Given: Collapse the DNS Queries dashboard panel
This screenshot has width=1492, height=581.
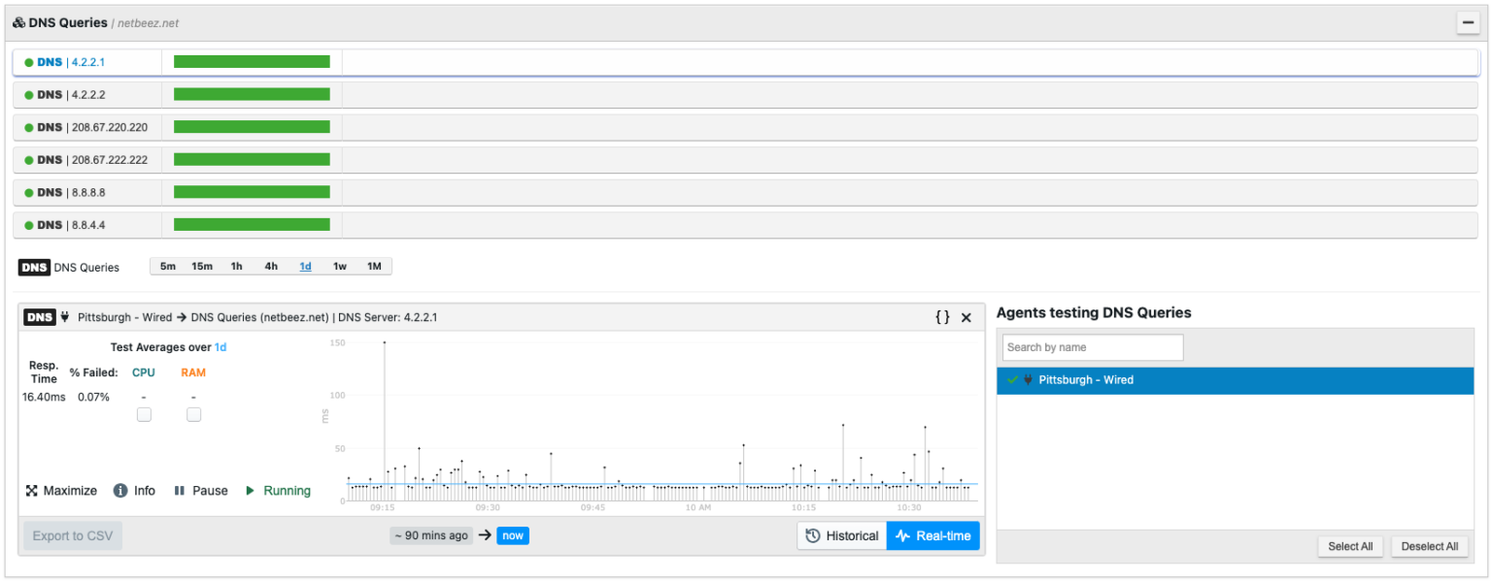Looking at the screenshot, I should point(1468,22).
